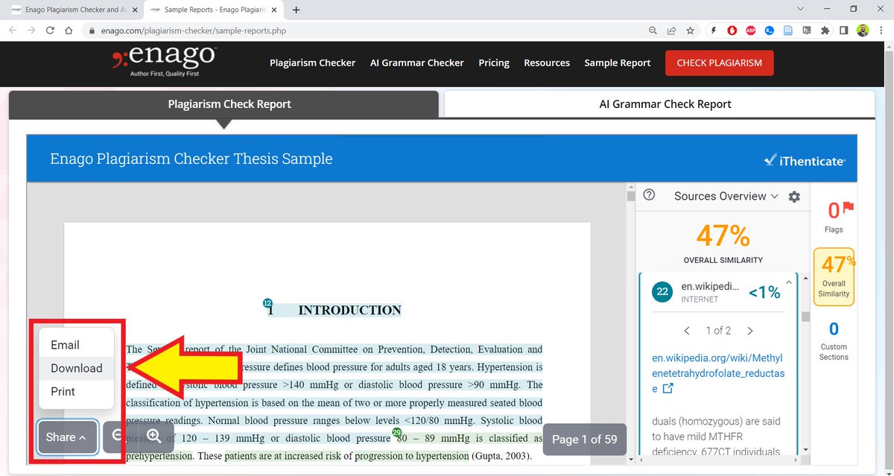Collapse the en.wikipedia source card
This screenshot has width=894, height=476.
coord(790,282)
